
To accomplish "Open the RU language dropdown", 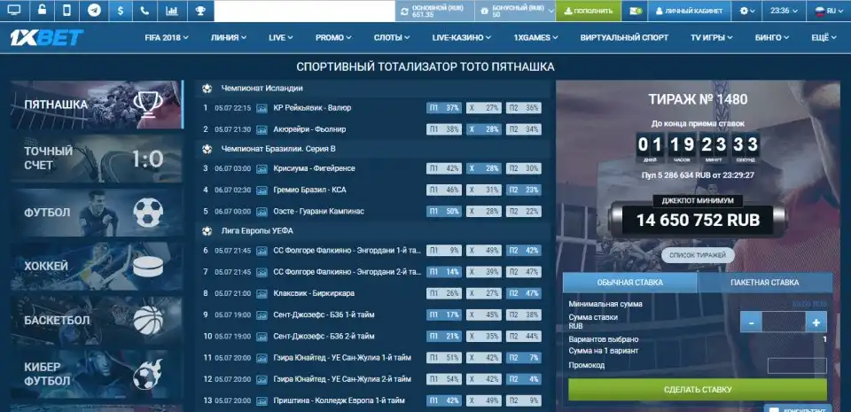I will [x=826, y=11].
